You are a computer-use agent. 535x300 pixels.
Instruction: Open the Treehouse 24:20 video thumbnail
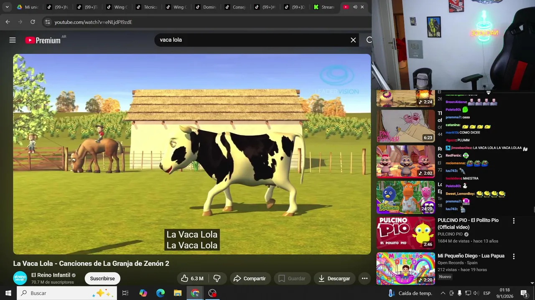405,197
